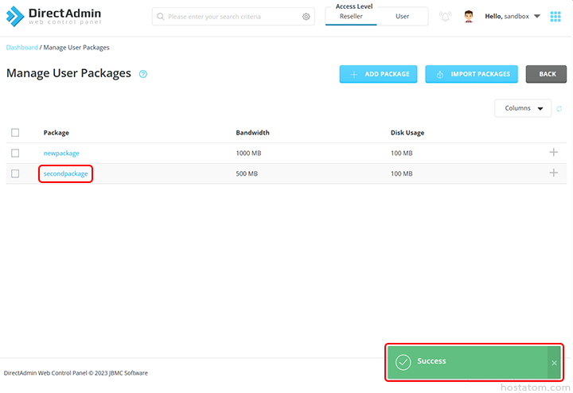Switch to Reseller access level
This screenshot has width=573, height=393.
point(351,17)
